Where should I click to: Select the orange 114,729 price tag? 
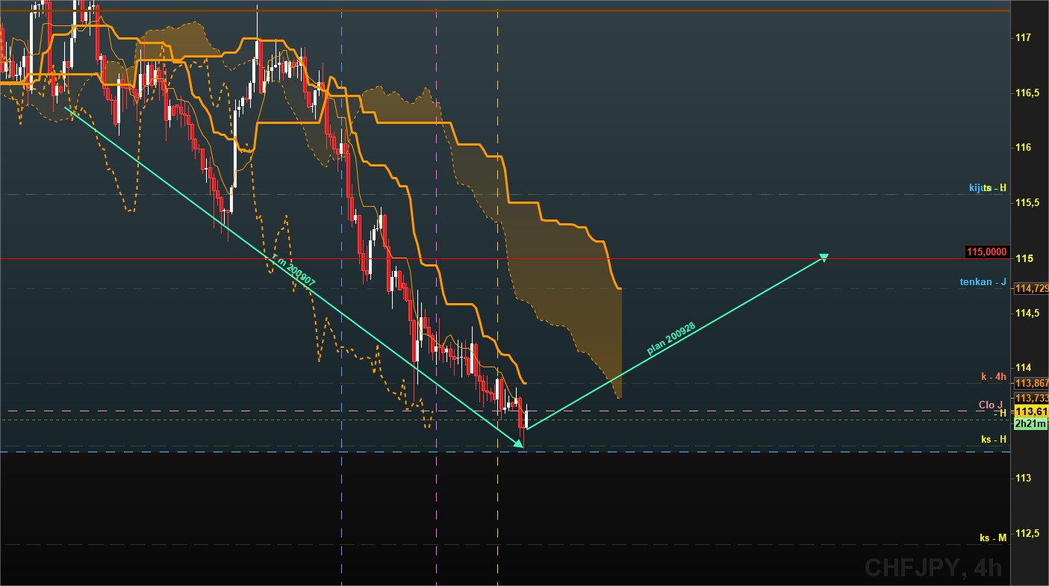click(x=1031, y=288)
